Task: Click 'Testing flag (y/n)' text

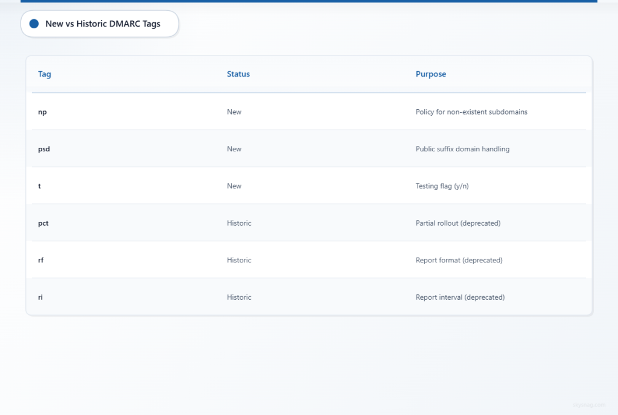Action: tap(442, 186)
